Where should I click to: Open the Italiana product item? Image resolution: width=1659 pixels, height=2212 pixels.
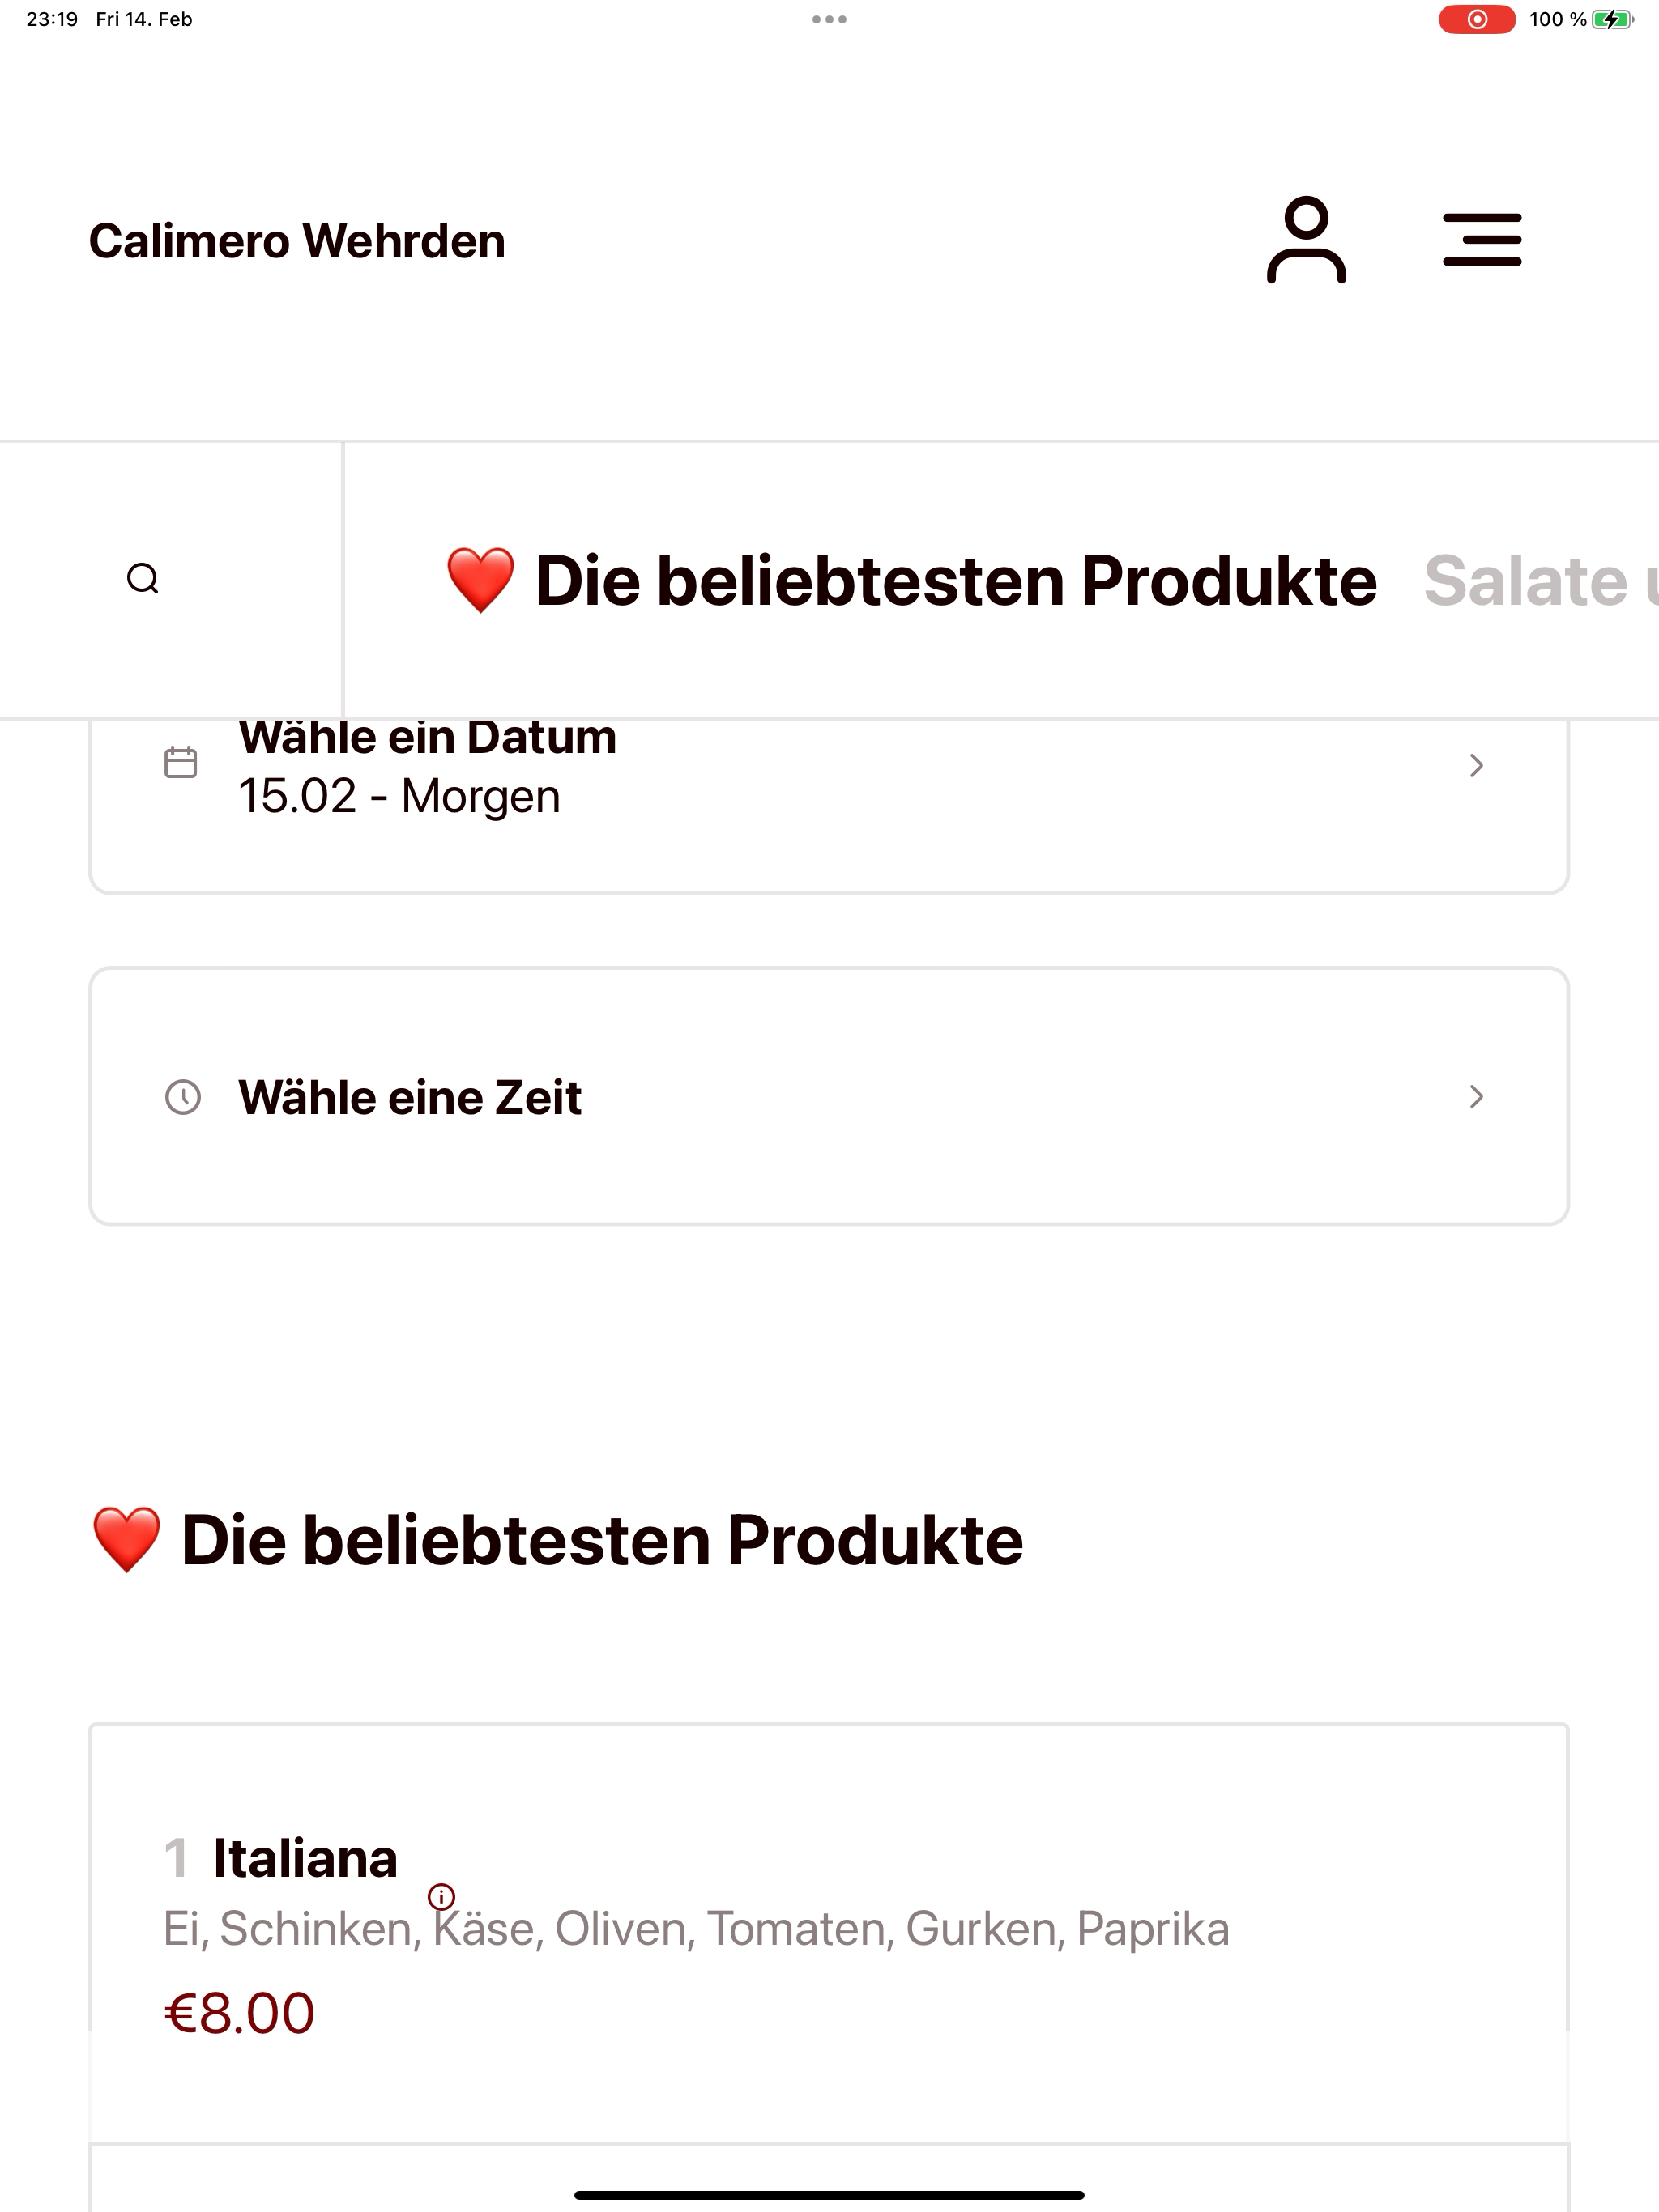point(305,1859)
